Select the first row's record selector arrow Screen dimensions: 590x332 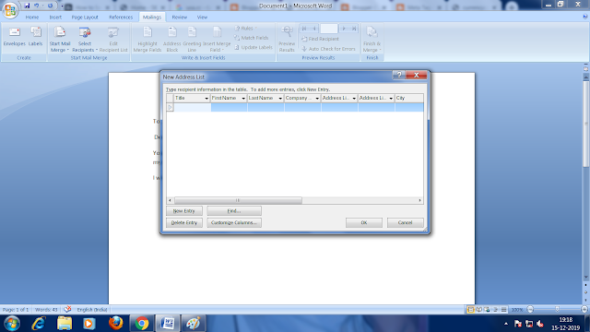coord(170,107)
